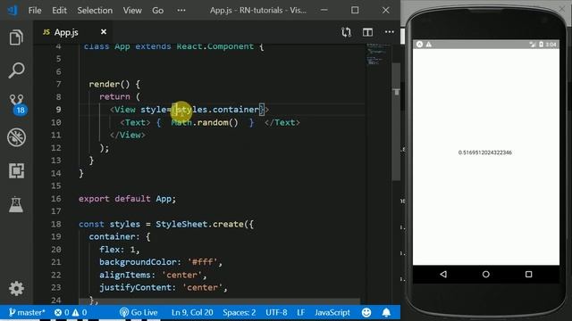Tap Android recents square button
The height and width of the screenshot is (321, 572).
[x=528, y=274]
